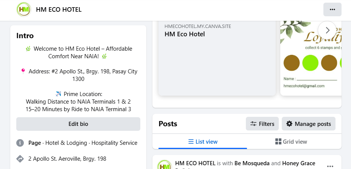This screenshot has height=169, width=351.
Task: Click the bright green stamp circle
Action: (310, 63)
